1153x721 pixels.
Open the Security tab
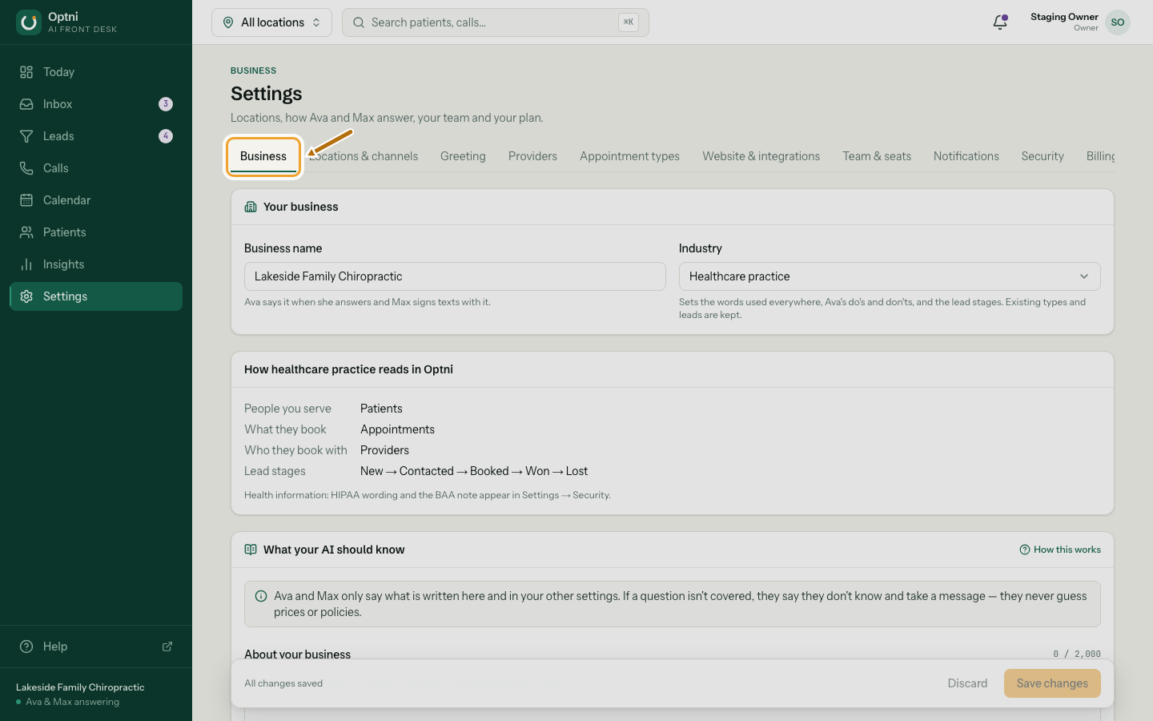click(x=1043, y=156)
